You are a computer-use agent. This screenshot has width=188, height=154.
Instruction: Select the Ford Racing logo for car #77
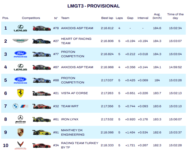tap(20, 54)
